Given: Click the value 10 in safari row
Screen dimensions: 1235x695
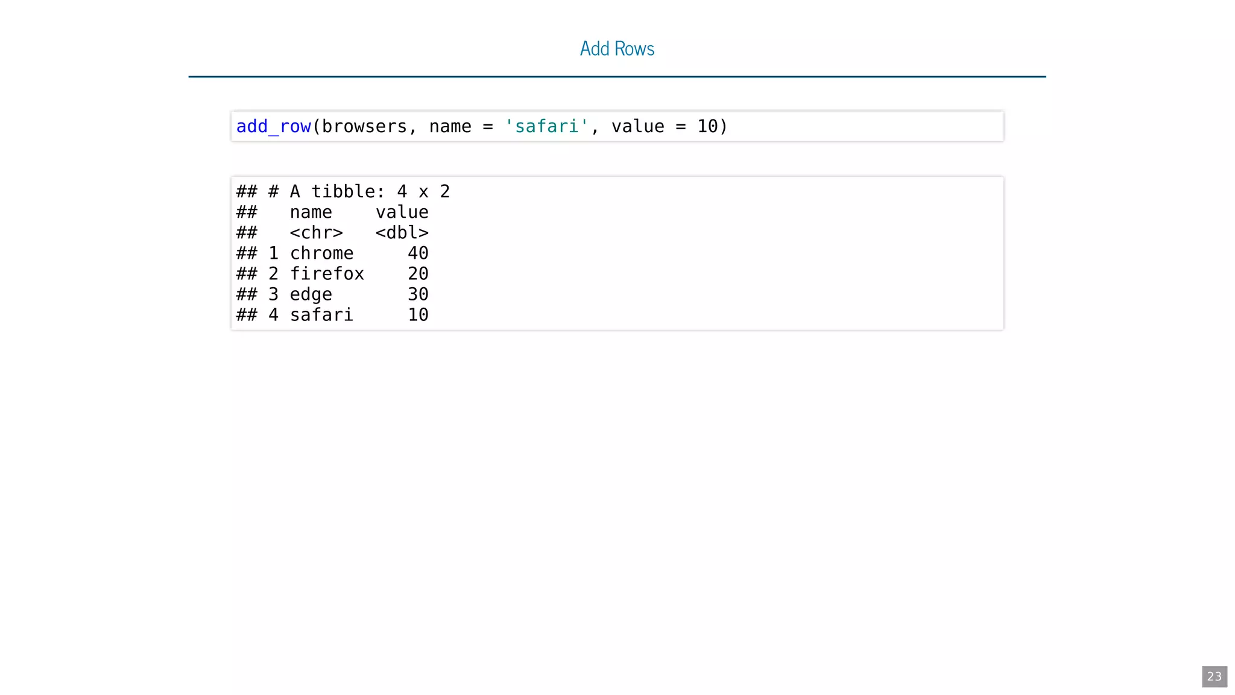Looking at the screenshot, I should pos(418,315).
